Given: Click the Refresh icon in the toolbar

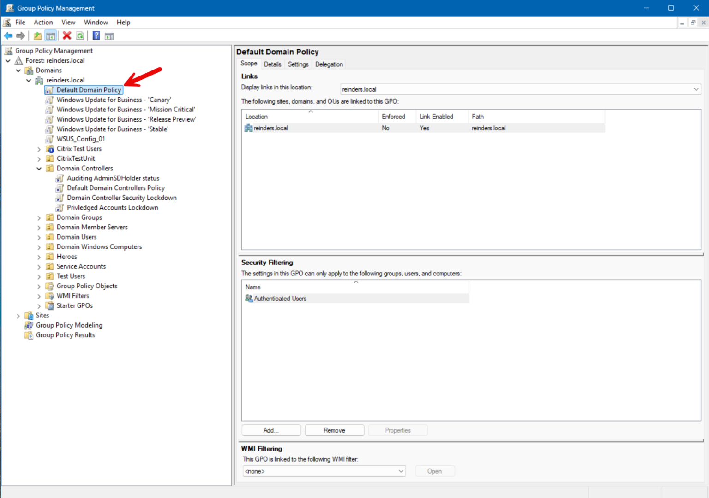Looking at the screenshot, I should pos(80,35).
